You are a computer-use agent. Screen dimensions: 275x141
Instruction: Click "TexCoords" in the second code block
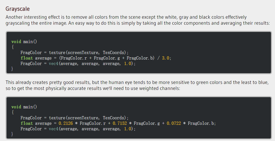[x=114, y=118]
